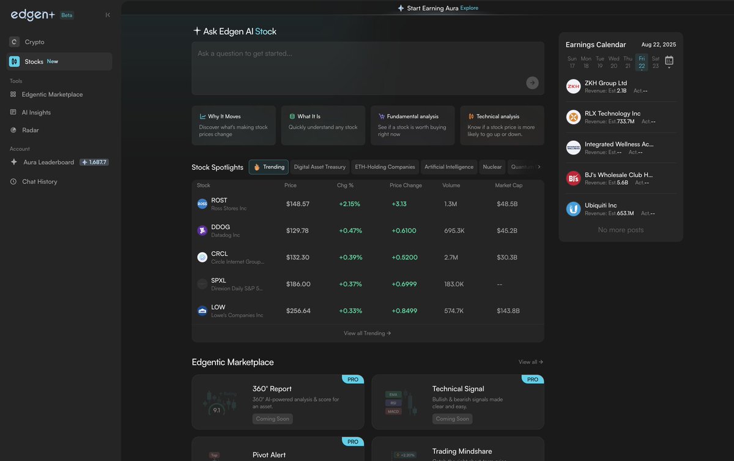Click the BJ's Wholesale Club logo
734x461 pixels.
(x=573, y=178)
